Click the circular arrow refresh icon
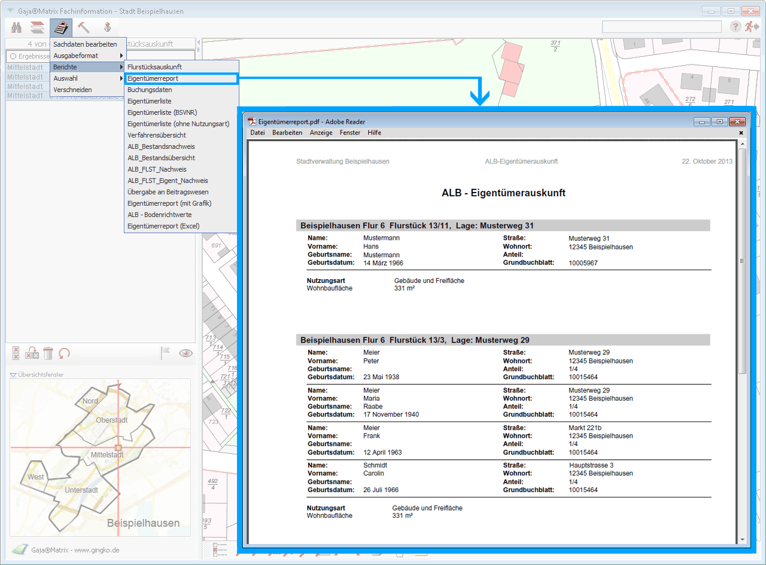766x565 pixels. coord(65,353)
